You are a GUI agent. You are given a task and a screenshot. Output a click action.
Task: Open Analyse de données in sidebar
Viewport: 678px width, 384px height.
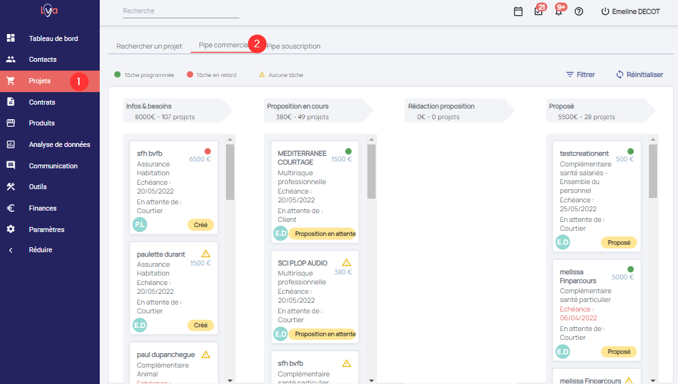click(x=59, y=144)
